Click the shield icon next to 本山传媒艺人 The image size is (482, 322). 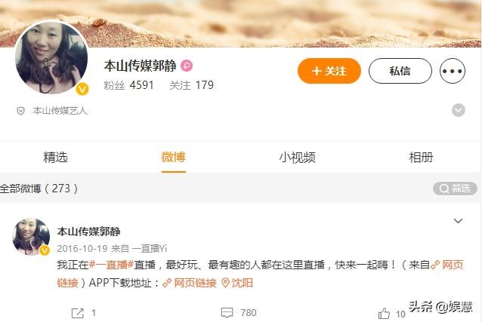[20, 111]
